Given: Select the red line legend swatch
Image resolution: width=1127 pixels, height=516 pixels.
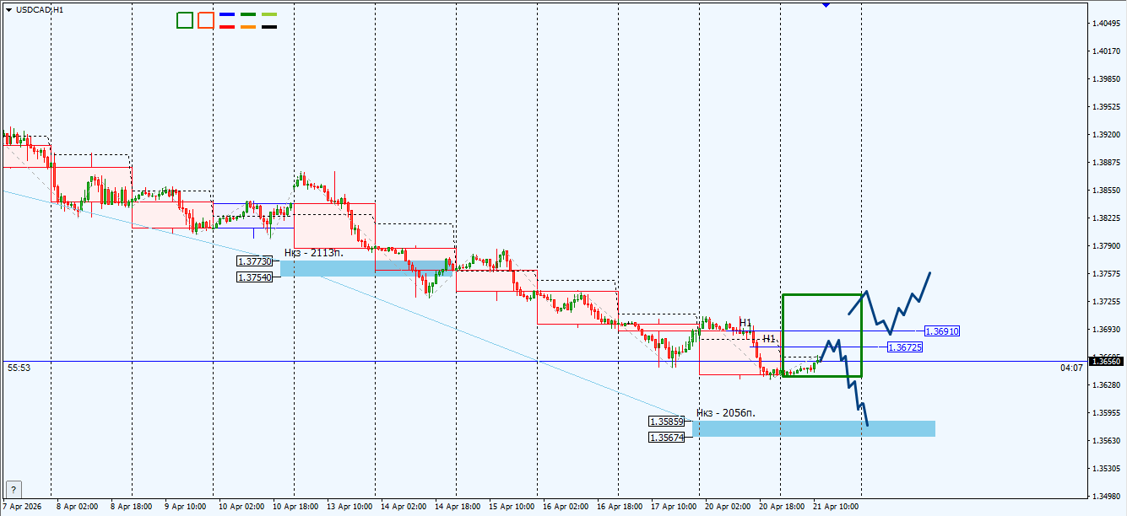Looking at the screenshot, I should pos(227,27).
